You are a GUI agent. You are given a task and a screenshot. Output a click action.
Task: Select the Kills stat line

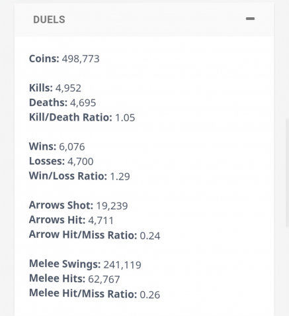tap(55, 88)
